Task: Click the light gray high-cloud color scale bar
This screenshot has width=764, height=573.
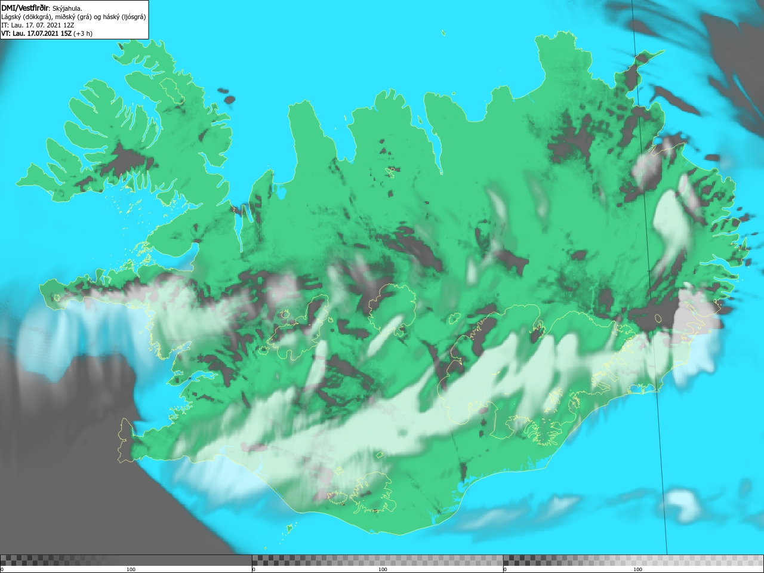Action: point(633,560)
